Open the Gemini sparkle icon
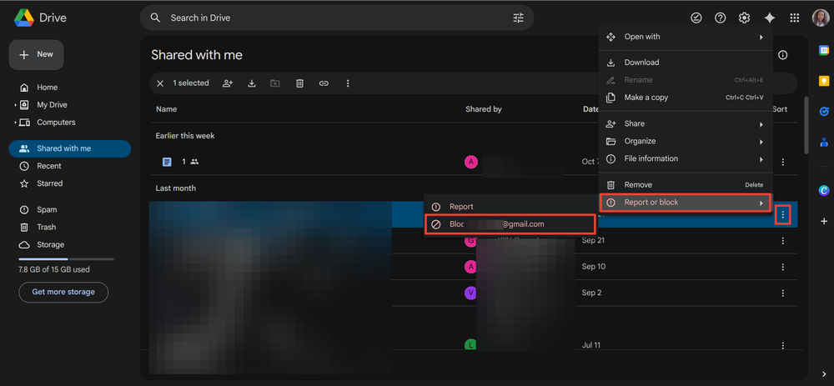The height and width of the screenshot is (386, 834). pyautogui.click(x=769, y=18)
